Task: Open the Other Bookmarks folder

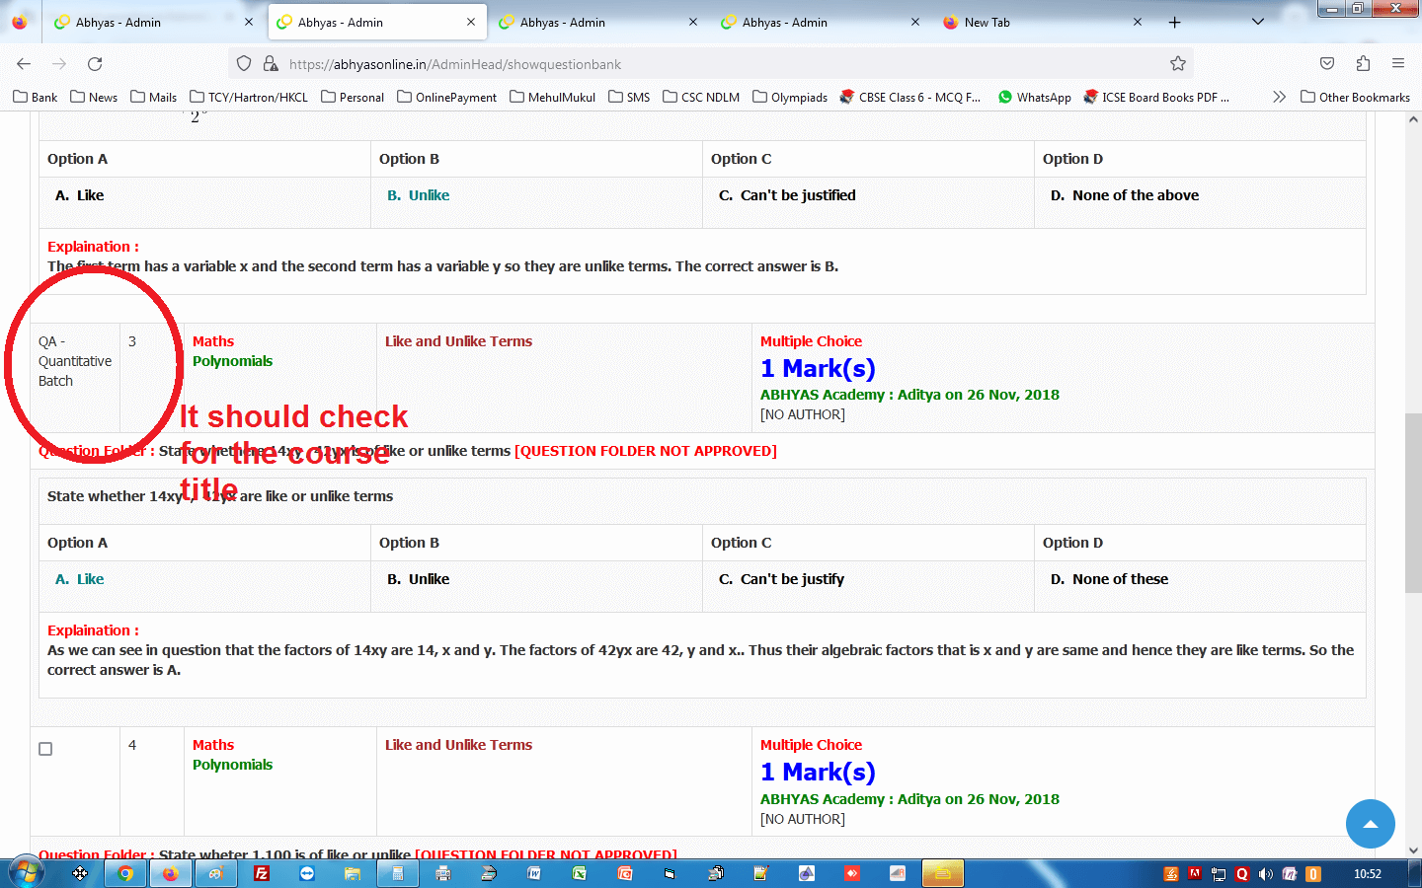Action: [1355, 97]
